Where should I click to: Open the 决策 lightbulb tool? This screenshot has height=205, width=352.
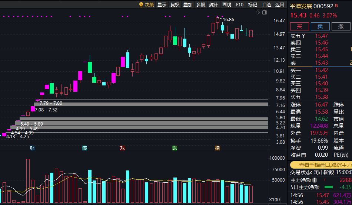click(x=146, y=5)
